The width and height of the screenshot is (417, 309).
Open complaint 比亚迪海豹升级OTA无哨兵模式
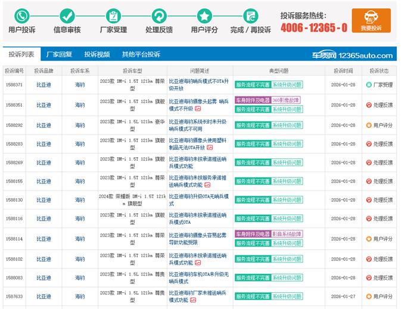click(x=198, y=199)
